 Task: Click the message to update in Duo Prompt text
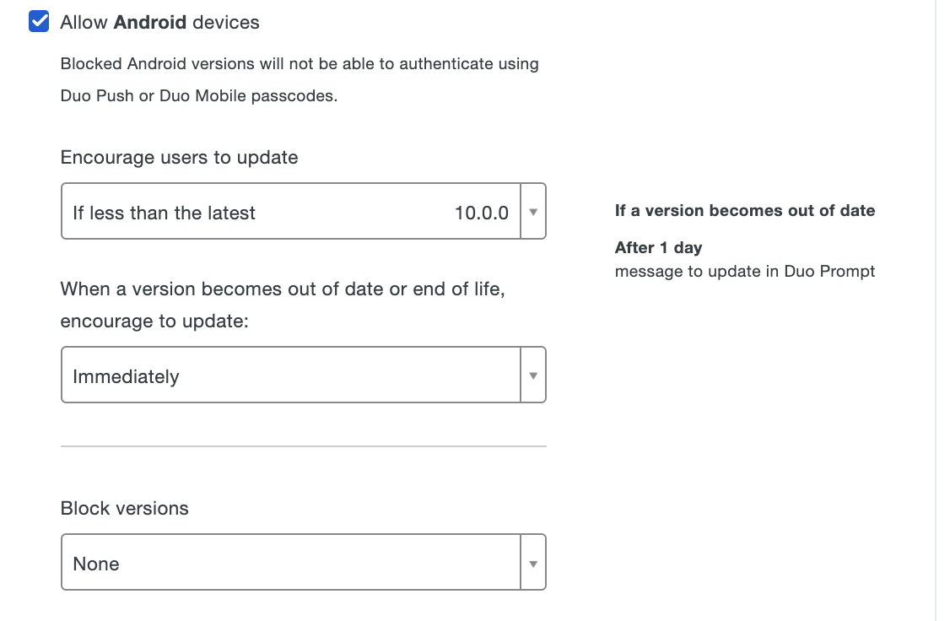click(745, 271)
